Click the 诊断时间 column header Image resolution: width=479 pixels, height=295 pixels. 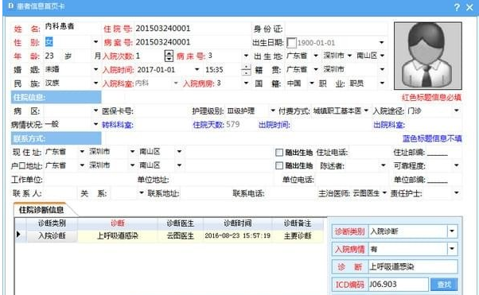click(x=238, y=223)
